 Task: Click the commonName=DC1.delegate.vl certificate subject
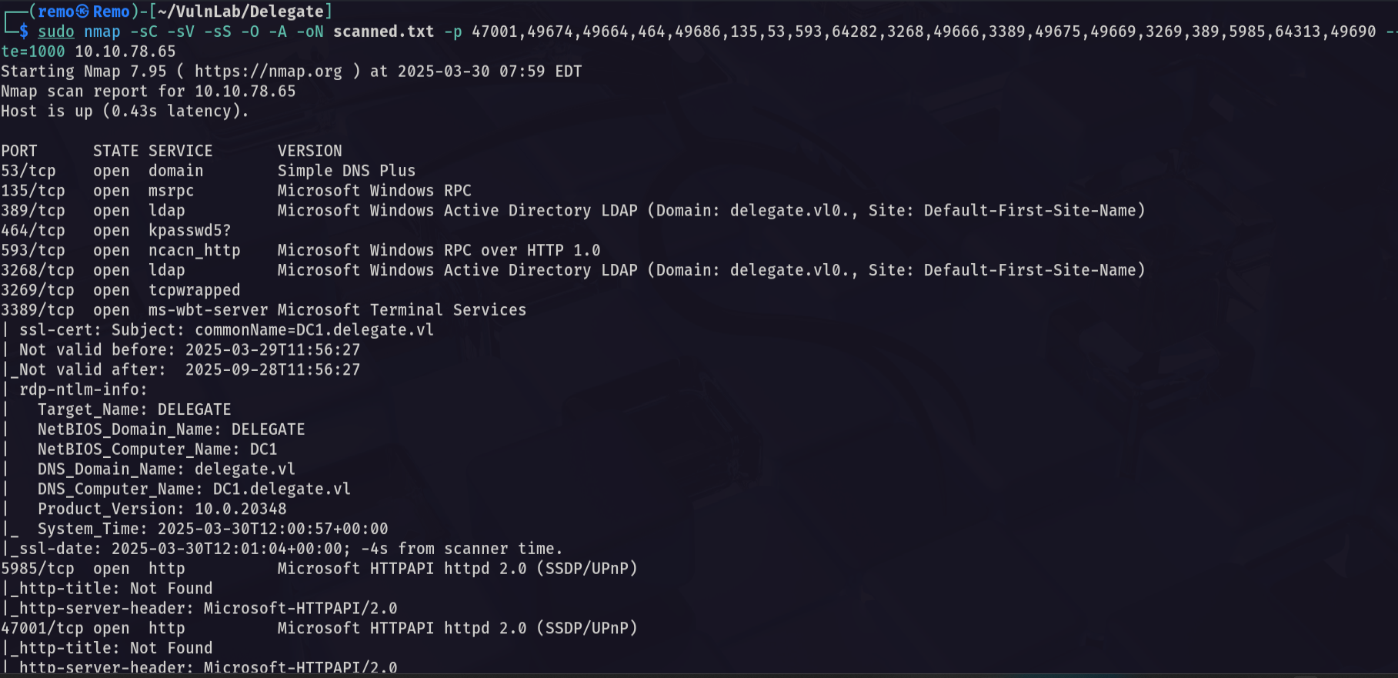(x=314, y=330)
